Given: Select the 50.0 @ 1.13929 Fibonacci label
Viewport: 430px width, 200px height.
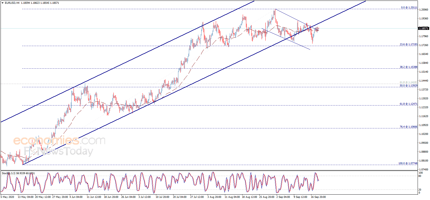Looking at the screenshot, I should [x=408, y=86].
